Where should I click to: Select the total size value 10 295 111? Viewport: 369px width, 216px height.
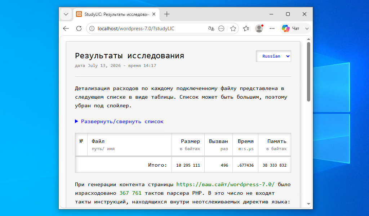click(188, 165)
